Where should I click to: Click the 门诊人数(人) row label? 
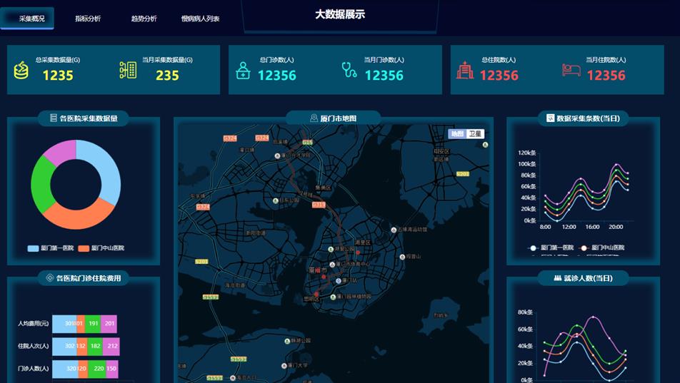point(34,369)
